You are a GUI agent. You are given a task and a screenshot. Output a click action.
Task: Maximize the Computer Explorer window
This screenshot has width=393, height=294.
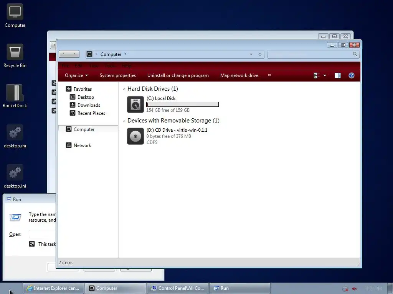[343, 45]
